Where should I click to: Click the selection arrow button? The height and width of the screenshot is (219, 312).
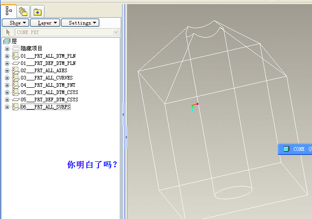click(x=8, y=32)
